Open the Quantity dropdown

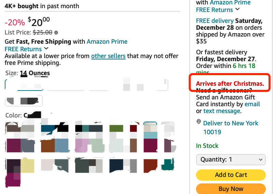click(231, 160)
